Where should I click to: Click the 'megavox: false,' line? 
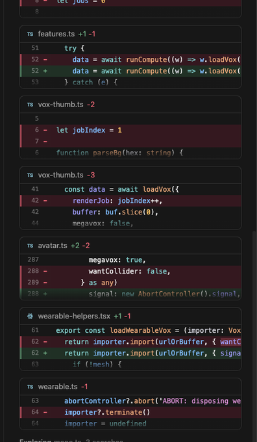[x=130, y=223]
